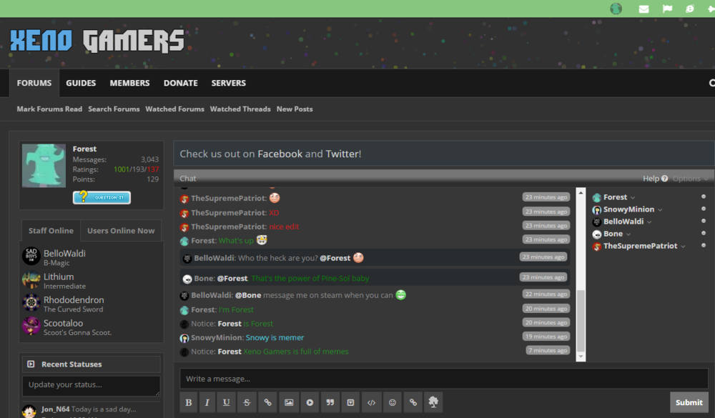Click the @Bone mention in BelloWaldi's message
Image resolution: width=715 pixels, height=418 pixels.
pyautogui.click(x=248, y=295)
